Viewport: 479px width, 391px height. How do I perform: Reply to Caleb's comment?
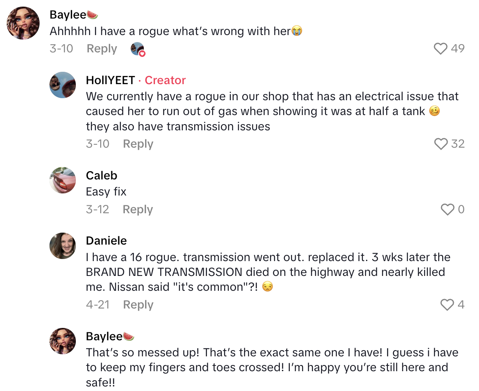click(138, 210)
